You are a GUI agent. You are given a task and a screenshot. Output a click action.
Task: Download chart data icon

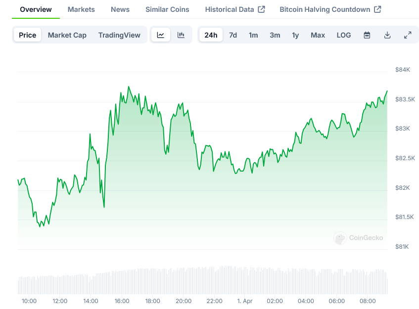click(x=387, y=35)
